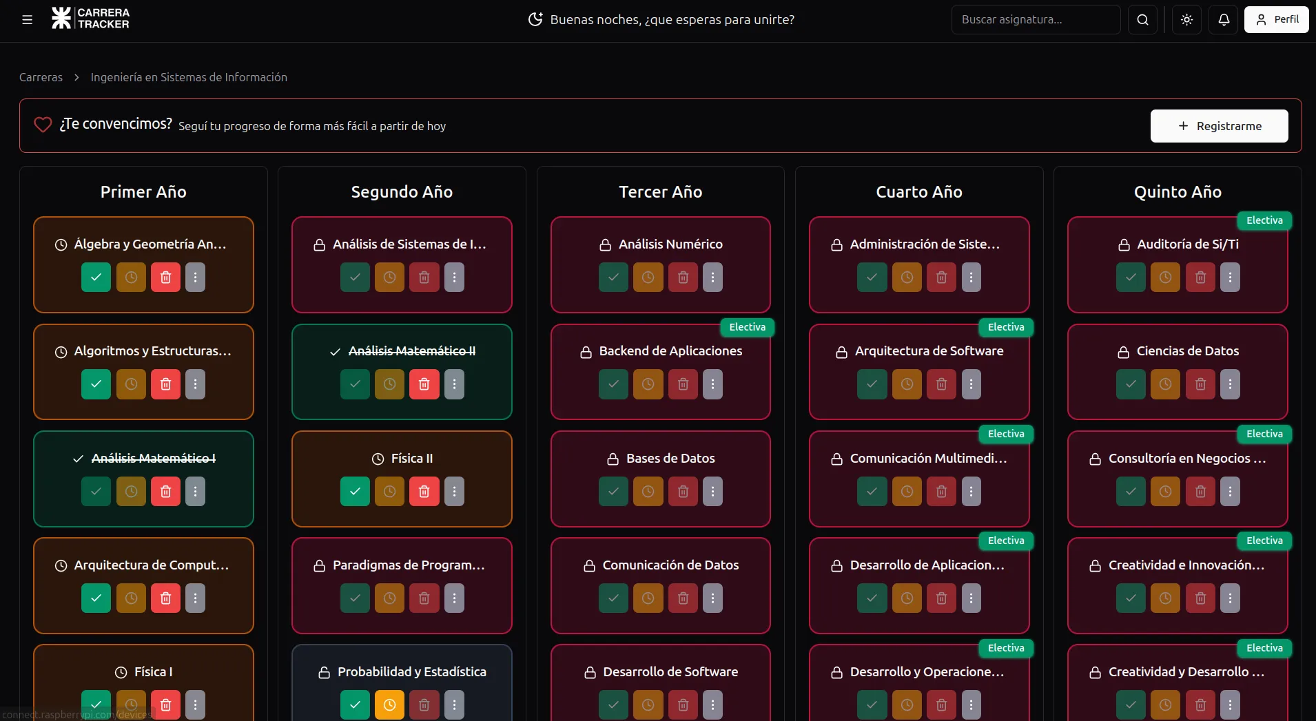Click Ingeniería en Sistemas de Información breadcrumb
This screenshot has height=721, width=1316.
pyautogui.click(x=189, y=77)
